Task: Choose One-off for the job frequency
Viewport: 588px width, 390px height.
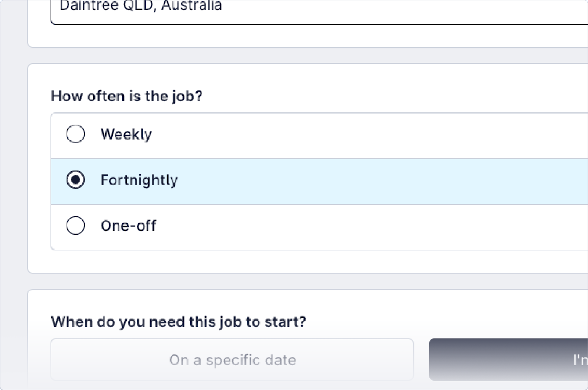Action: coord(76,226)
